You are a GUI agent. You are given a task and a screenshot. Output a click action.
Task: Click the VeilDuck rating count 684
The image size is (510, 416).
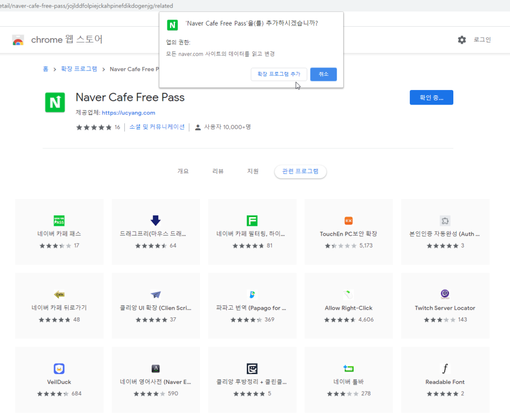tap(76, 394)
